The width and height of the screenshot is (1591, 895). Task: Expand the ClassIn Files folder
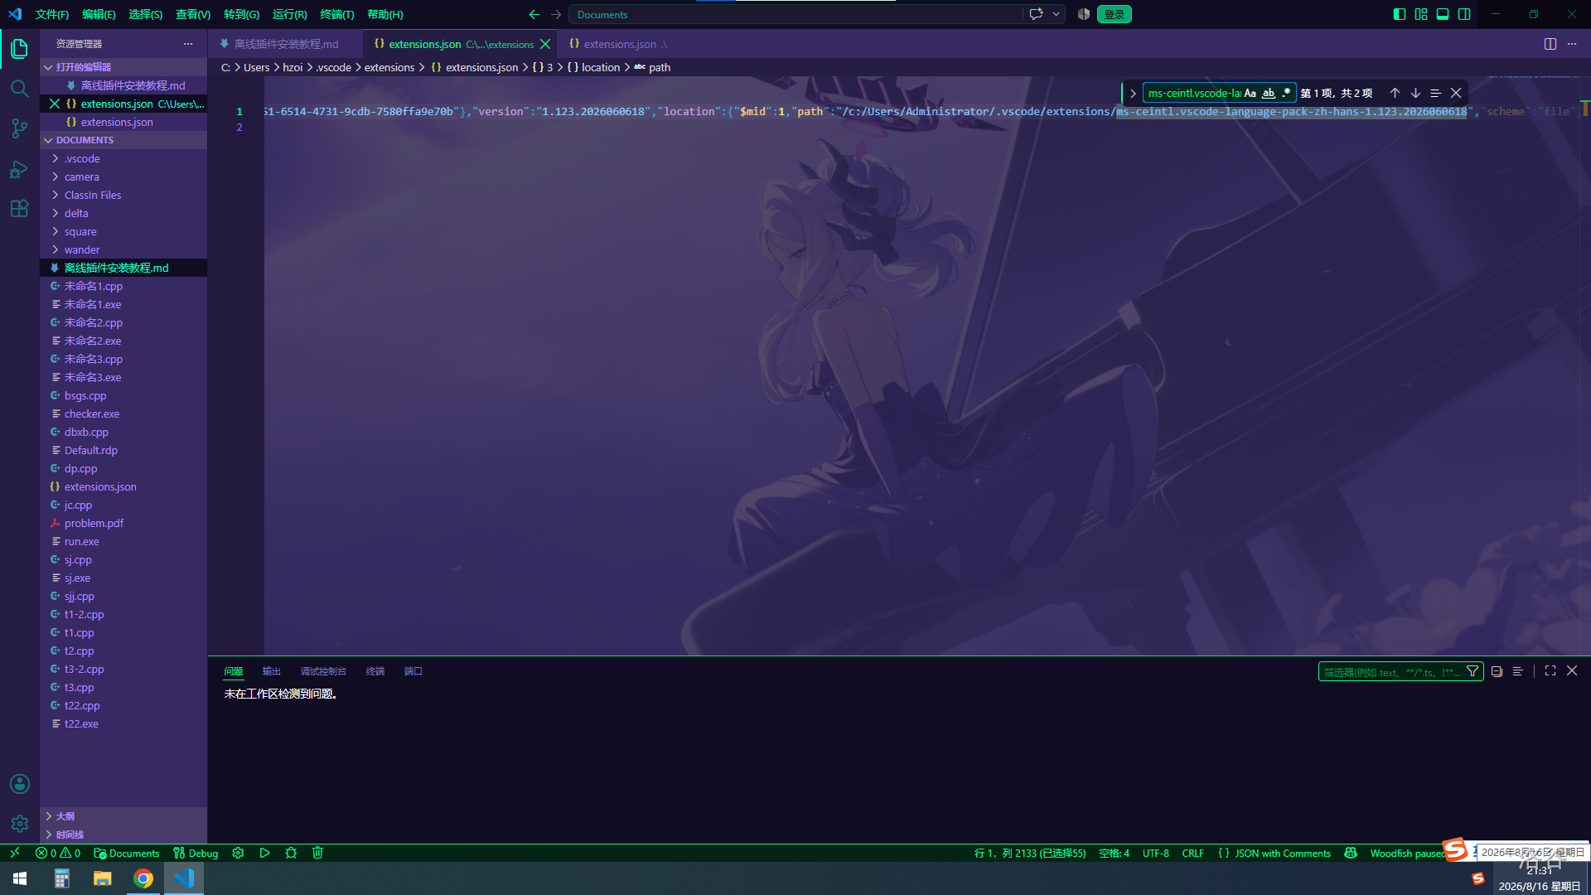pos(123,195)
